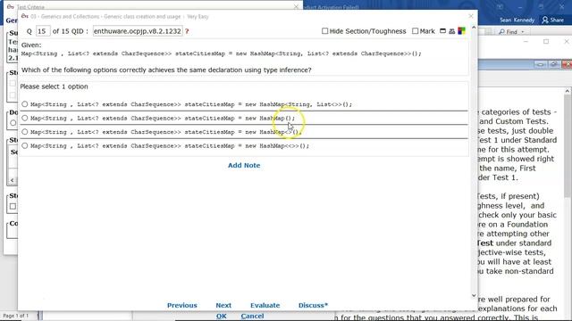The image size is (572, 321).
Task: Click the 'Given:' label
Action: pos(31,45)
